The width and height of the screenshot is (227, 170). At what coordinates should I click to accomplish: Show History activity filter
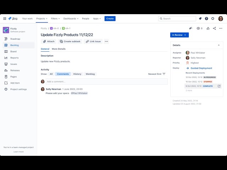(77, 74)
